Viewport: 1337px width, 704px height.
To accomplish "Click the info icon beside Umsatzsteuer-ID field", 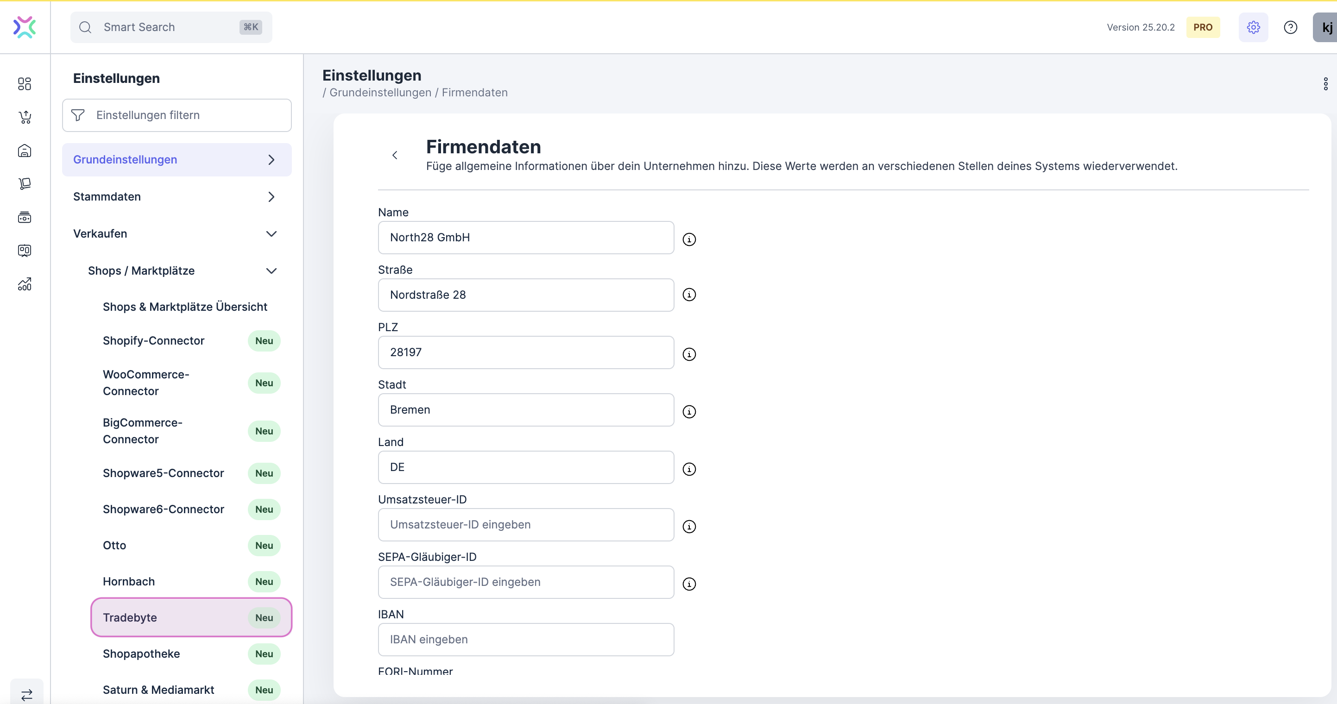I will coord(689,526).
